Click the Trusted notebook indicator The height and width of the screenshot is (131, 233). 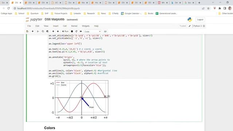pyautogui.click(x=183, y=26)
